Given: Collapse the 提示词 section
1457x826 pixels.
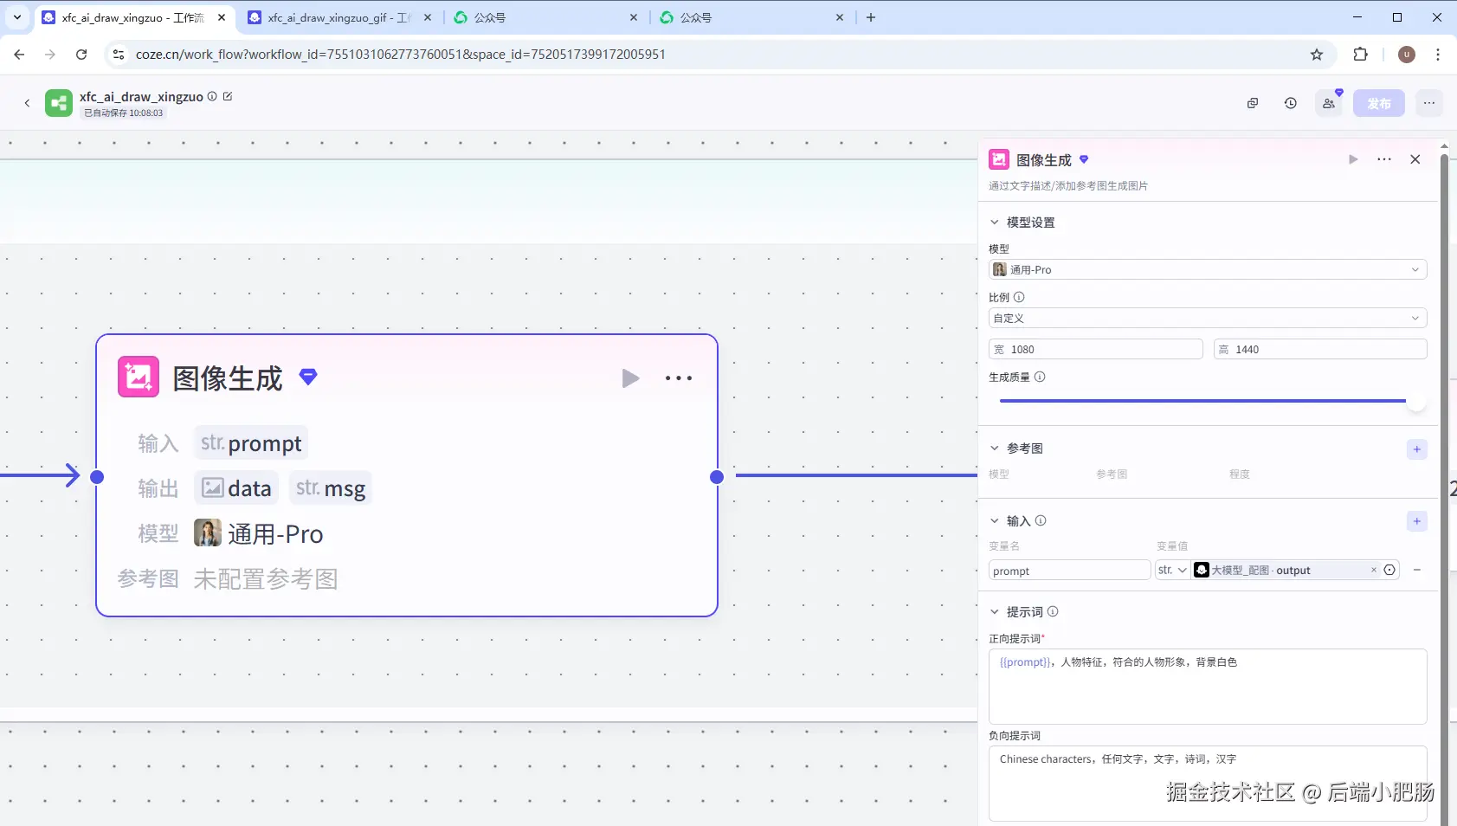Looking at the screenshot, I should 995,612.
